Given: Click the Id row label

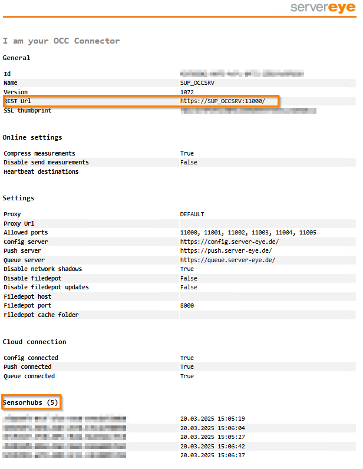Looking at the screenshot, I should 7,74.
